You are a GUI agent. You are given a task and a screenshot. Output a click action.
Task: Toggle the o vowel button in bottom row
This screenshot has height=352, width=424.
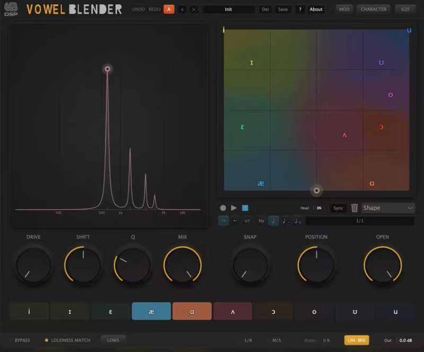[314, 311]
